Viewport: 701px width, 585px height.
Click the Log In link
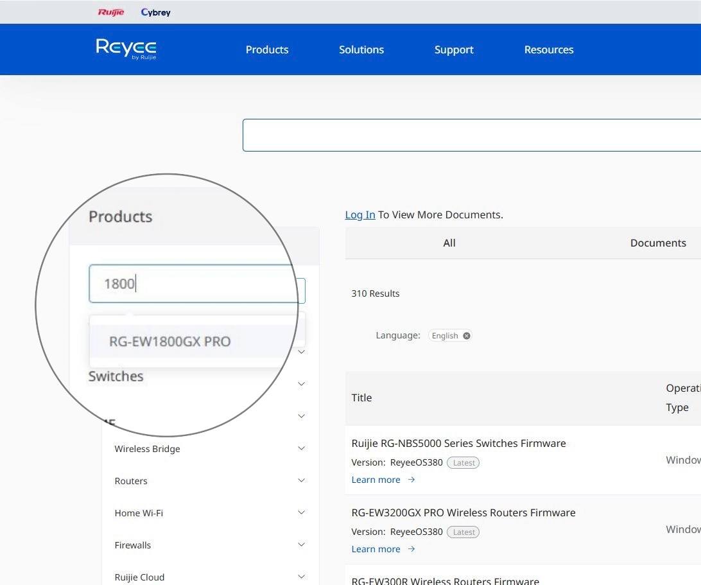[360, 214]
